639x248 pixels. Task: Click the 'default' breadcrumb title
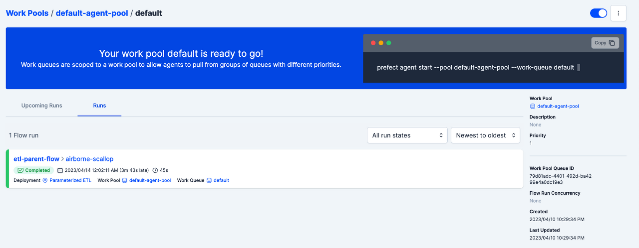[149, 13]
